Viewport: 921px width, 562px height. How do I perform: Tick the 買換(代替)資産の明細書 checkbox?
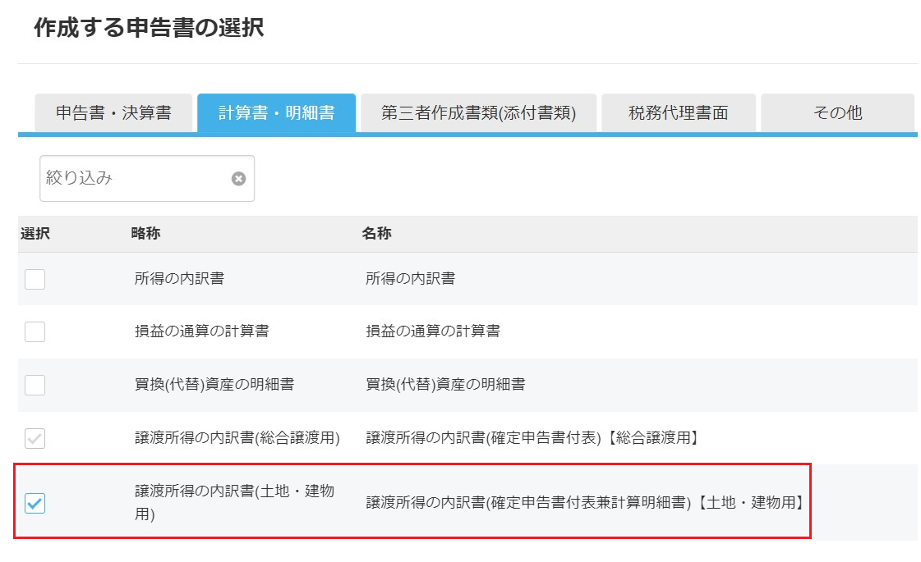(x=35, y=385)
